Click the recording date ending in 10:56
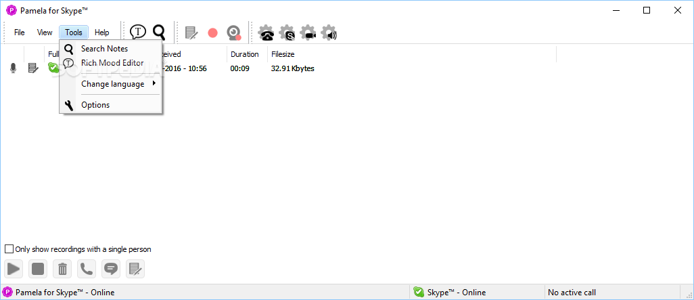Screen dimensions: 694x300 pos(185,68)
